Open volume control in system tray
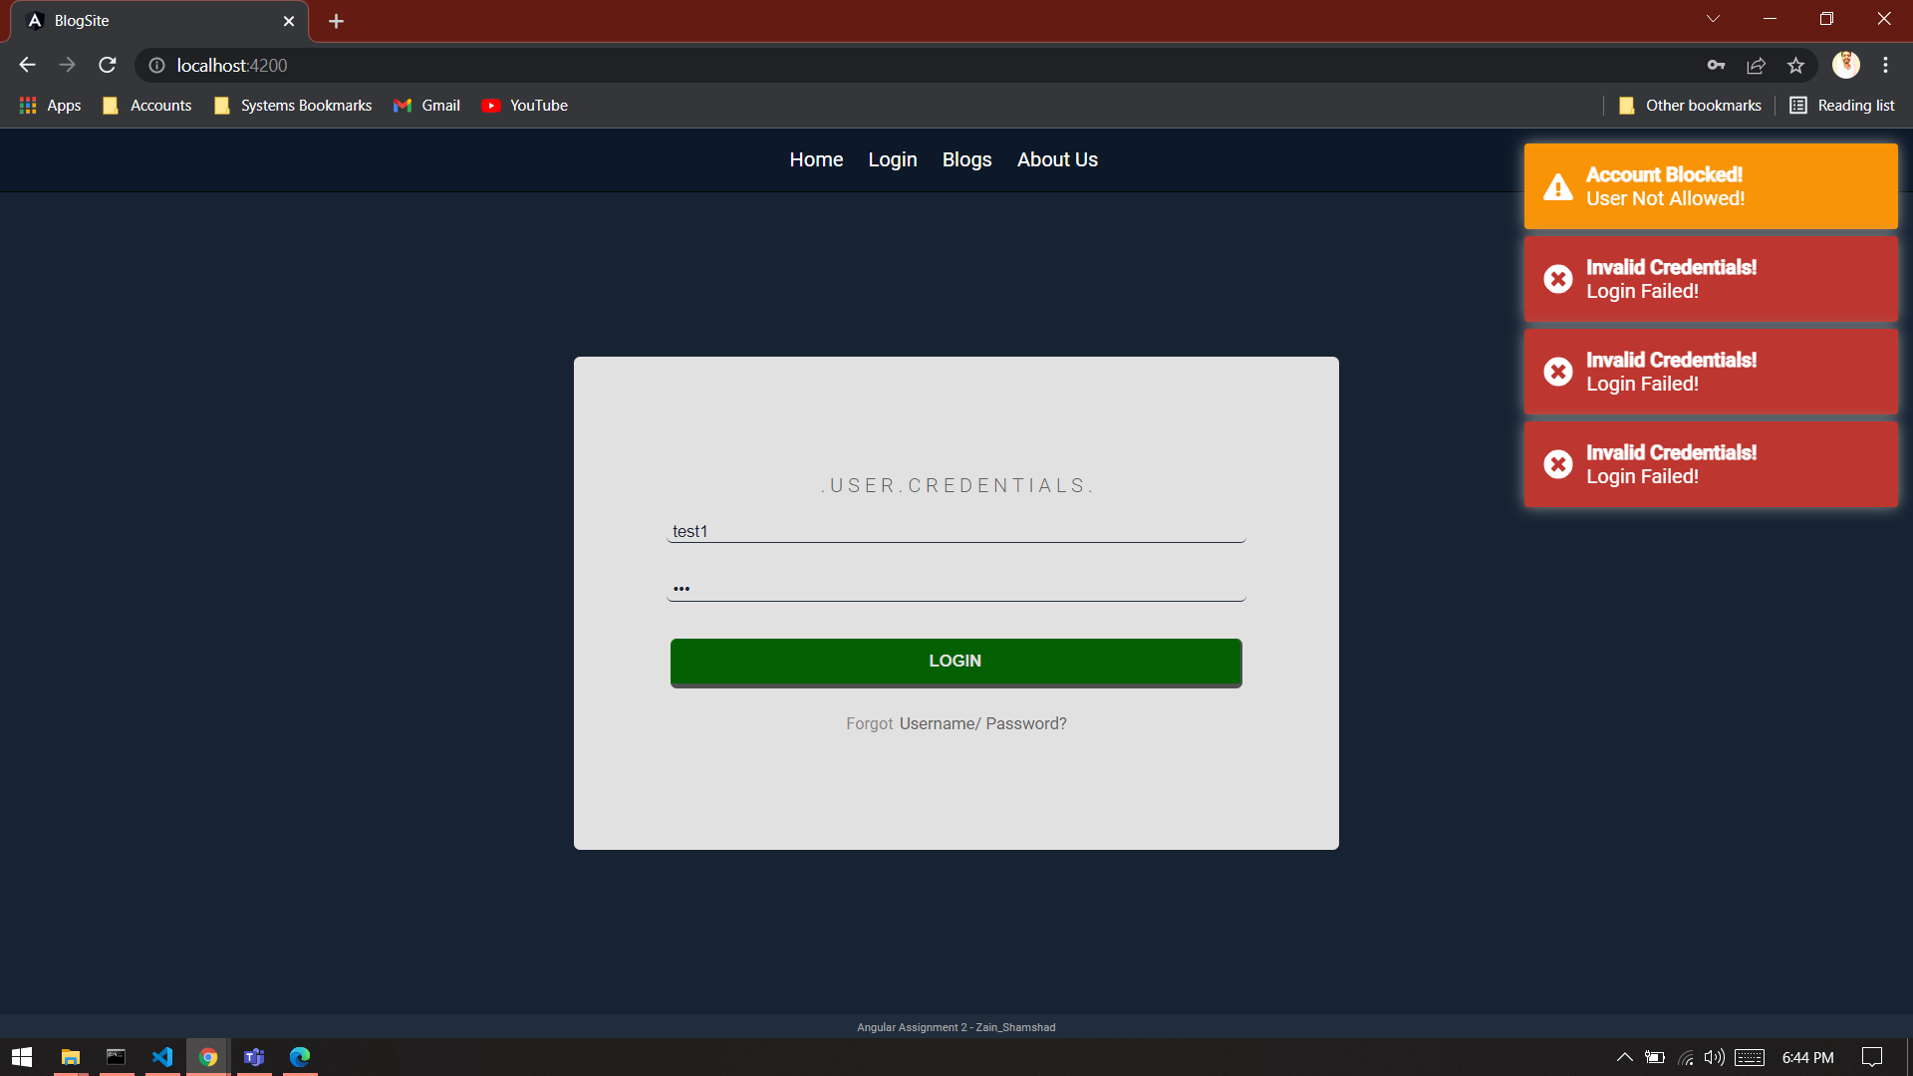This screenshot has height=1076, width=1913. coord(1715,1057)
